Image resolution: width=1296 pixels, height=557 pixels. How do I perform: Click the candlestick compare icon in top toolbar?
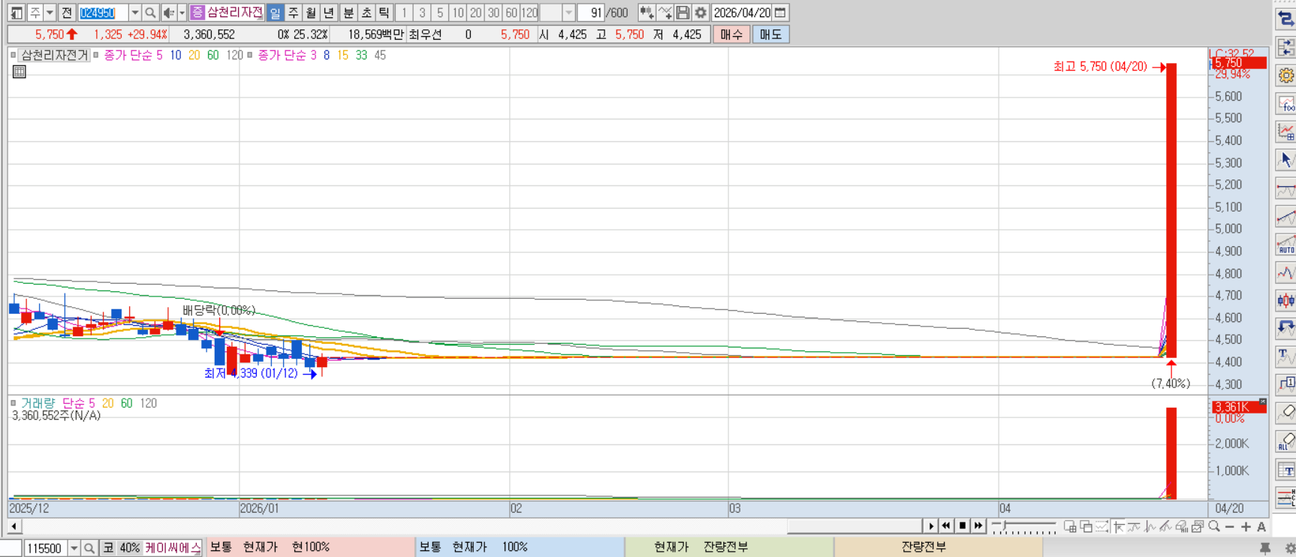click(x=646, y=13)
